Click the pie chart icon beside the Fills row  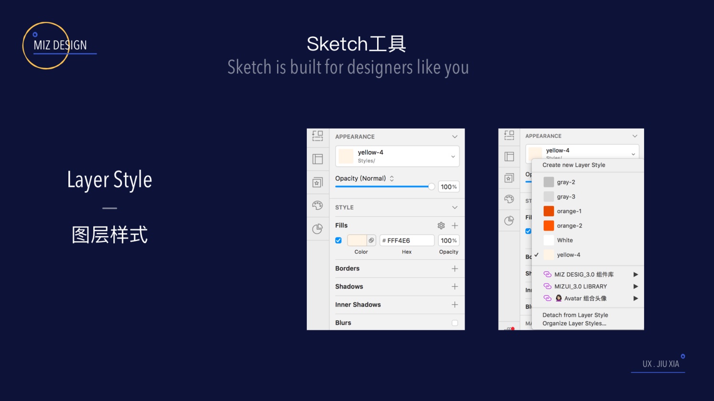coord(317,229)
